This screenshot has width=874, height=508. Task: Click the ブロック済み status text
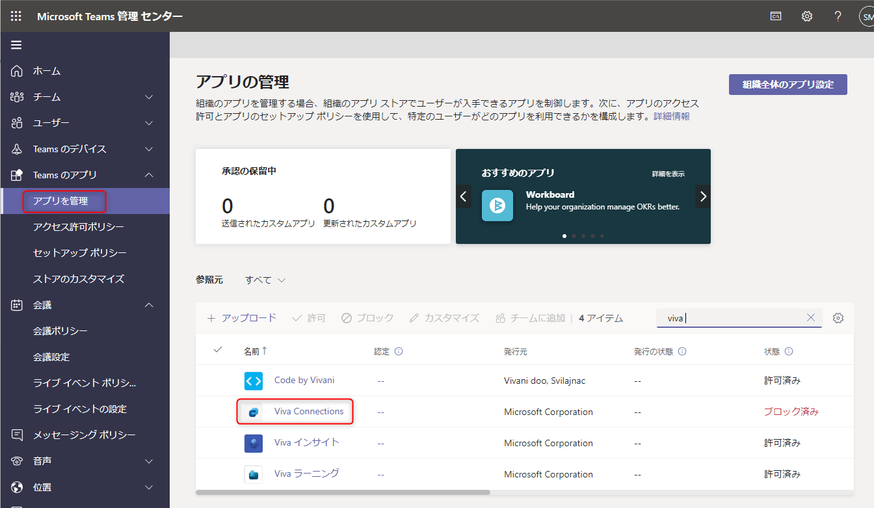(x=791, y=412)
